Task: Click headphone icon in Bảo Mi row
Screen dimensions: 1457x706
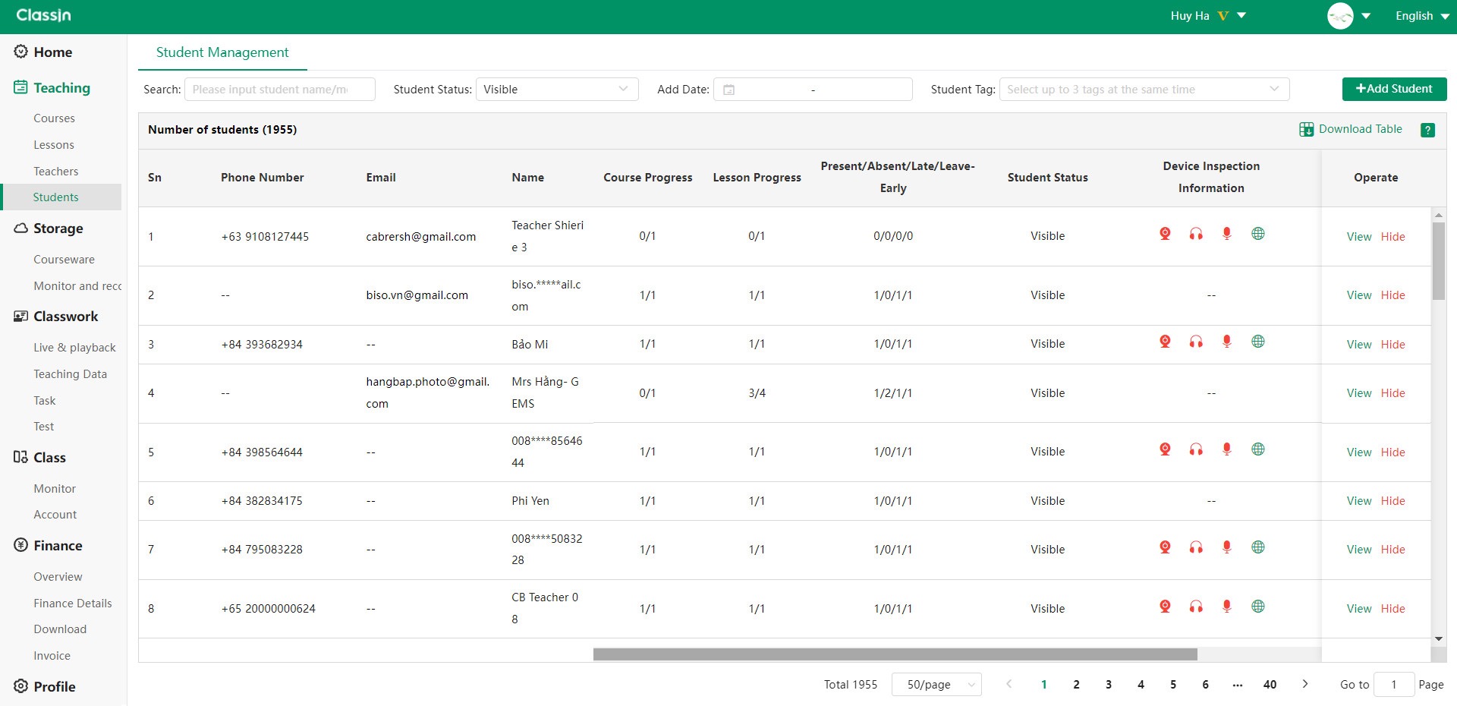Action: point(1196,342)
